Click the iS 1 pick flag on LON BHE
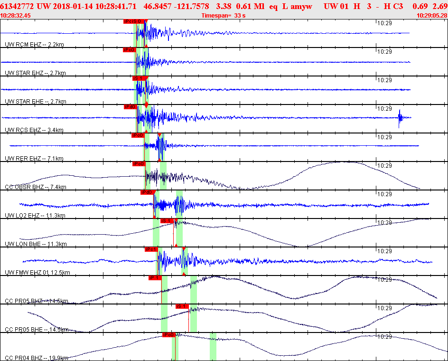 point(167,220)
